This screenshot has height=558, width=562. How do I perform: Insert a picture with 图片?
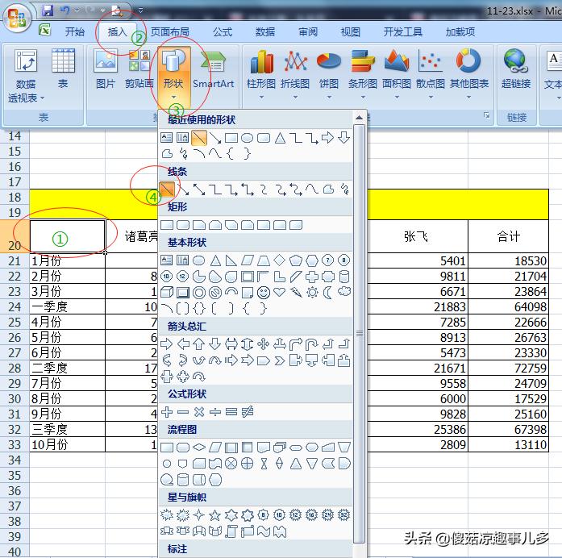[x=106, y=69]
